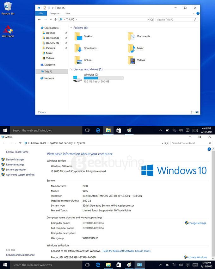Screen dimensions: 215x269
Task: Select the Windows (C:) drive
Action: 98,78
